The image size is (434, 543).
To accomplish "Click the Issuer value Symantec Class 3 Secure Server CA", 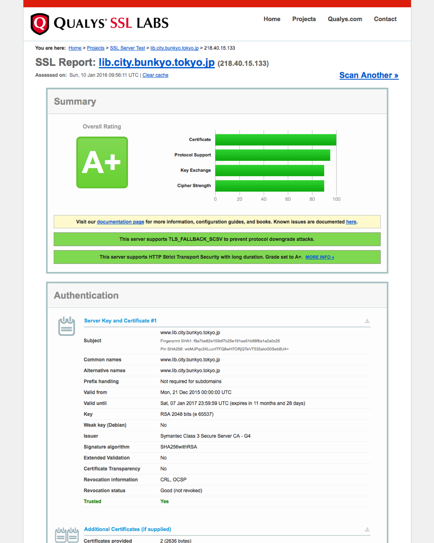I will click(x=206, y=436).
